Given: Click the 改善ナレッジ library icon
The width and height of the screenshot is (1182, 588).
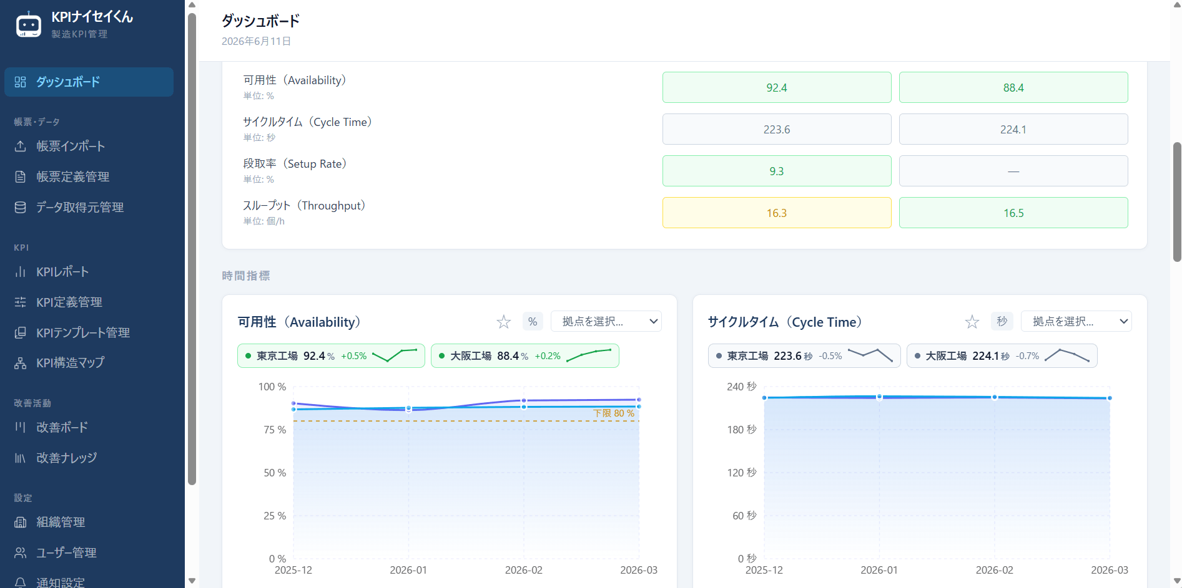Looking at the screenshot, I should pos(21,458).
